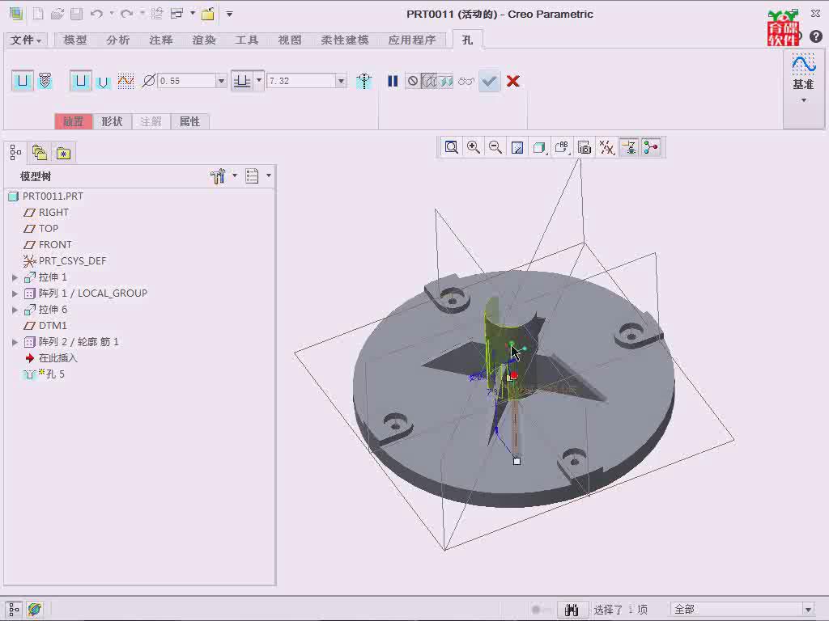Viewport: 829px width, 621px height.
Task: Toggle the lightweight hole geometry icon
Action: tap(363, 82)
